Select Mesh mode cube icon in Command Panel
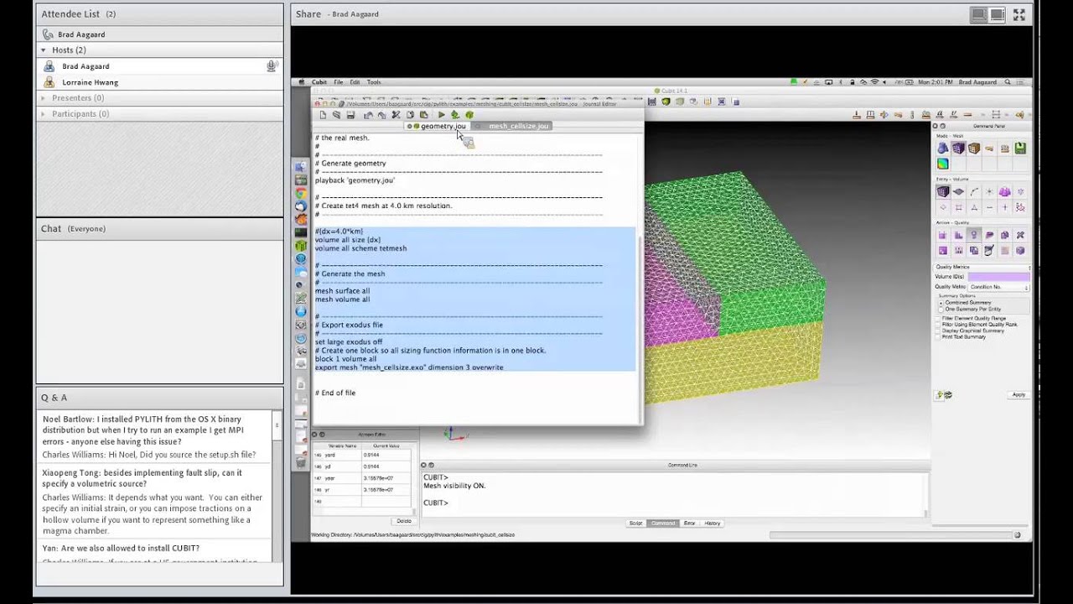This screenshot has height=604, width=1073. (x=958, y=148)
